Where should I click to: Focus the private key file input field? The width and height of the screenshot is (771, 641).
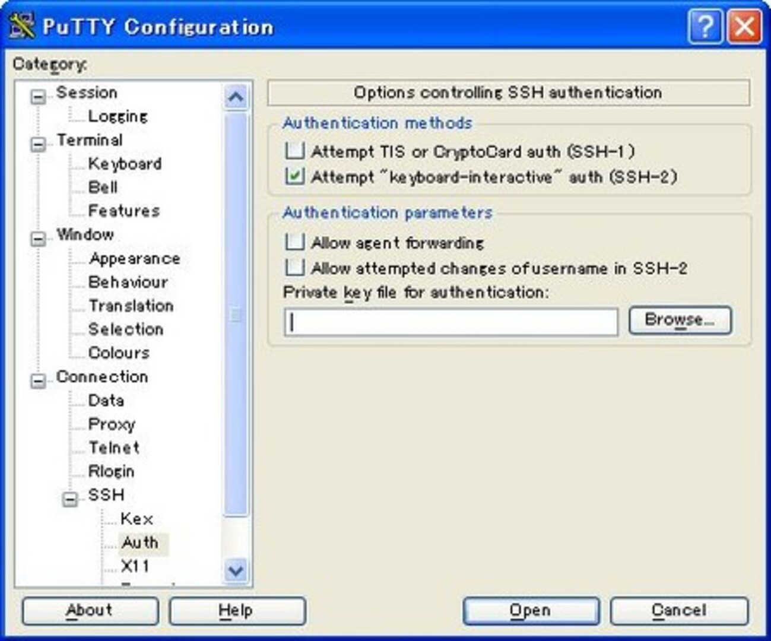tap(451, 322)
